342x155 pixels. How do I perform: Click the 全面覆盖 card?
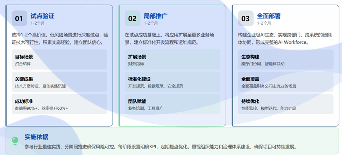[x=286, y=82]
